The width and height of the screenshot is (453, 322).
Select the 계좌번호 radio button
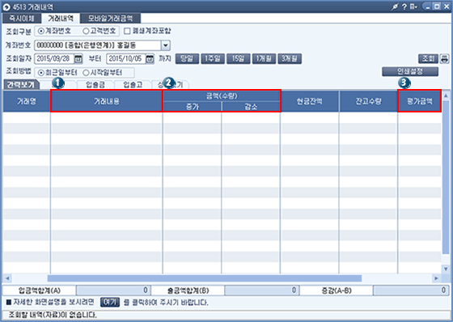click(x=41, y=31)
